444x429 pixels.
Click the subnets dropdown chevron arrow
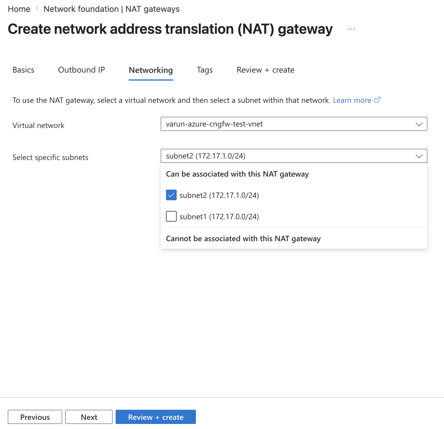(419, 156)
